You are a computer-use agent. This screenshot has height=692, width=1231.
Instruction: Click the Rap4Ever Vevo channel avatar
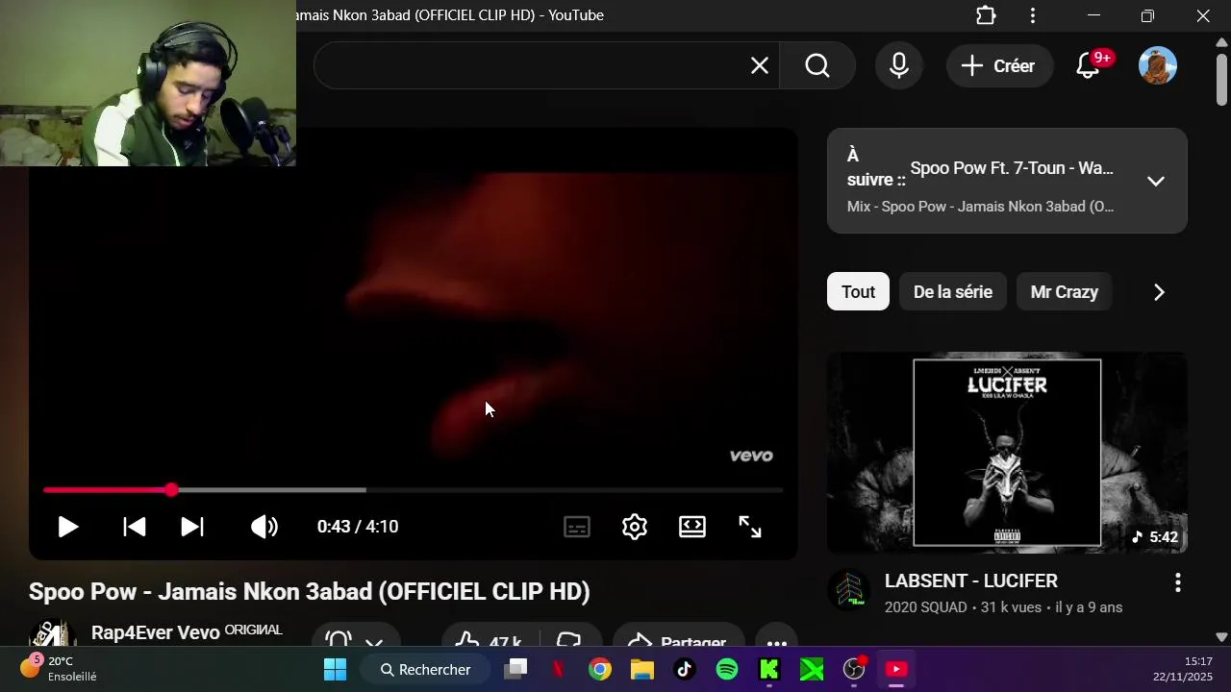pyautogui.click(x=53, y=634)
